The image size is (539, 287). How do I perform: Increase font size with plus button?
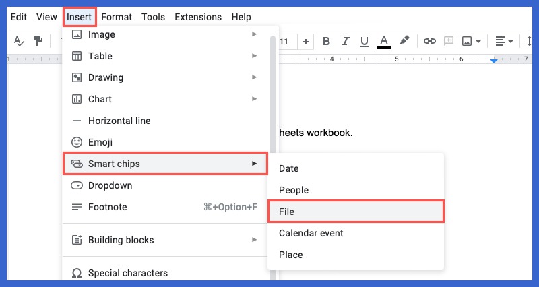pyautogui.click(x=306, y=42)
